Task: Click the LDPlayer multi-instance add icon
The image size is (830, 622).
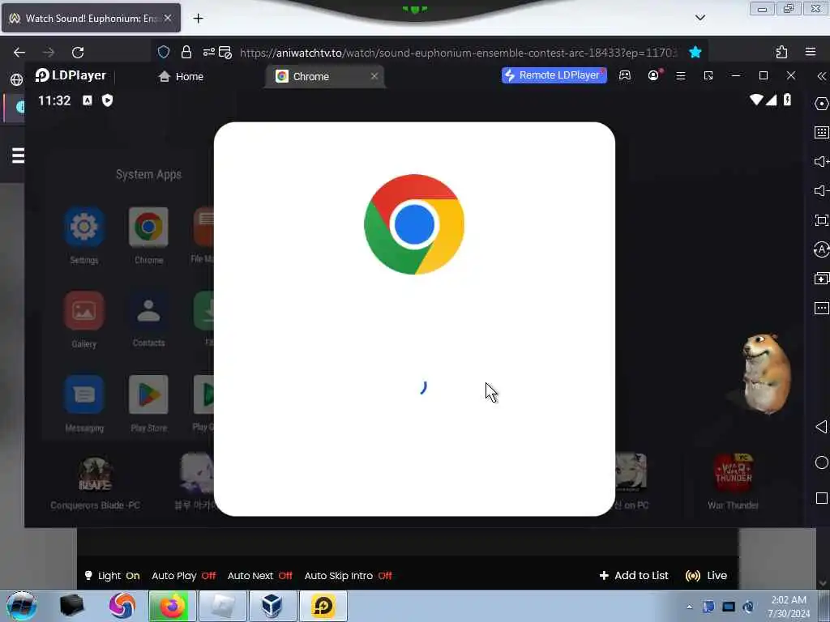Action: click(821, 279)
